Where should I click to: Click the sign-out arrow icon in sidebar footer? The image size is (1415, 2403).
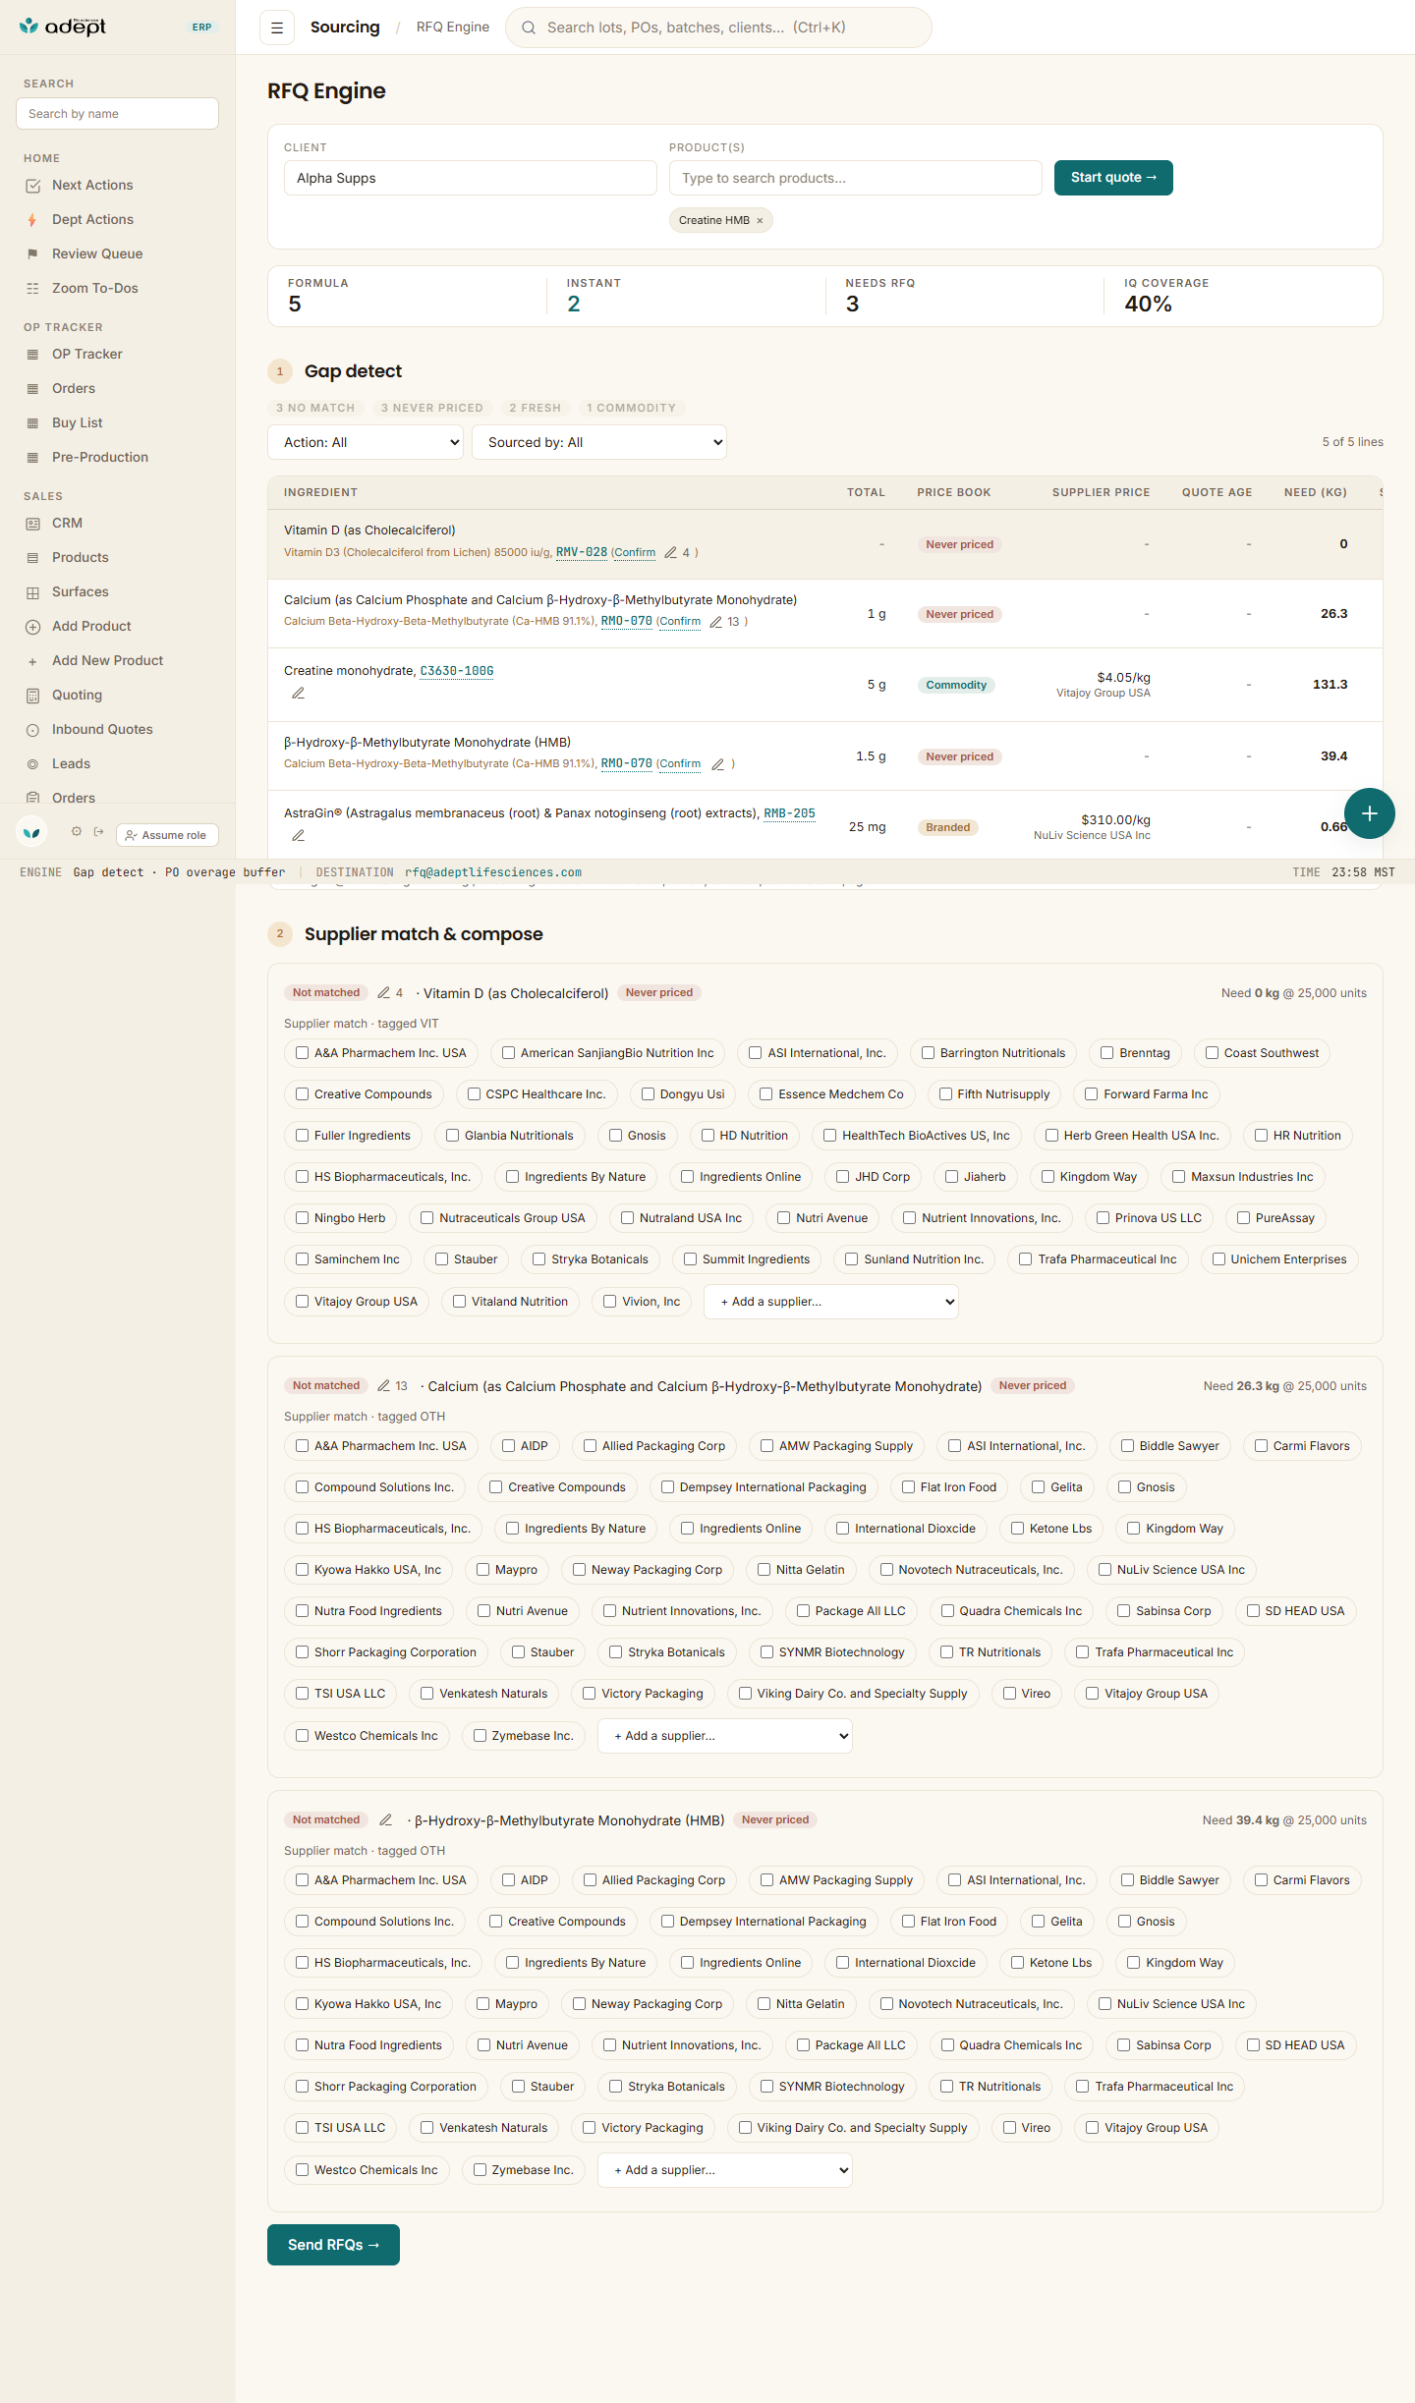pos(98,832)
